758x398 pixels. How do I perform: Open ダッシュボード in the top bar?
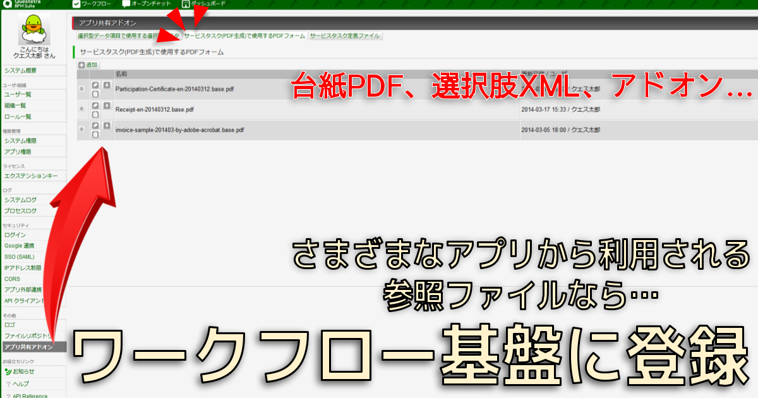[203, 4]
